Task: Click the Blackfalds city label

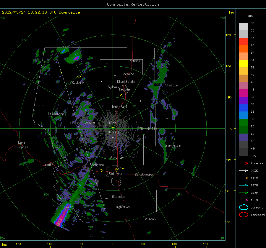Action: (126, 82)
